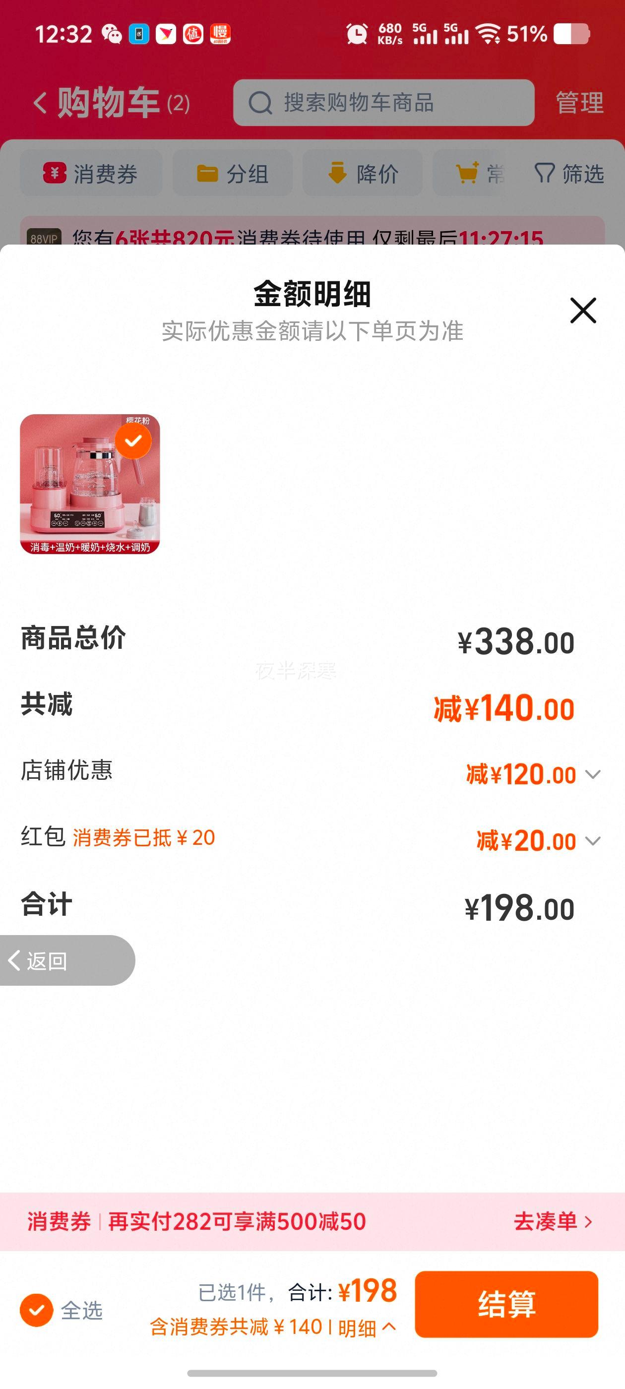Focus the 搜索购物车商品 search field
The image size is (625, 1389).
click(x=383, y=103)
